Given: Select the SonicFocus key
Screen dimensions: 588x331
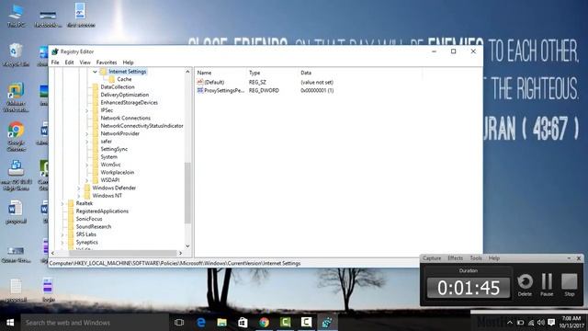Looking at the screenshot, I should click(89, 219).
